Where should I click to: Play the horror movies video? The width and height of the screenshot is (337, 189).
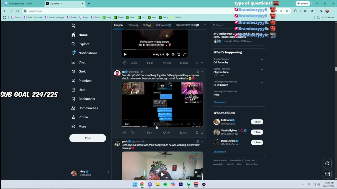(125, 54)
